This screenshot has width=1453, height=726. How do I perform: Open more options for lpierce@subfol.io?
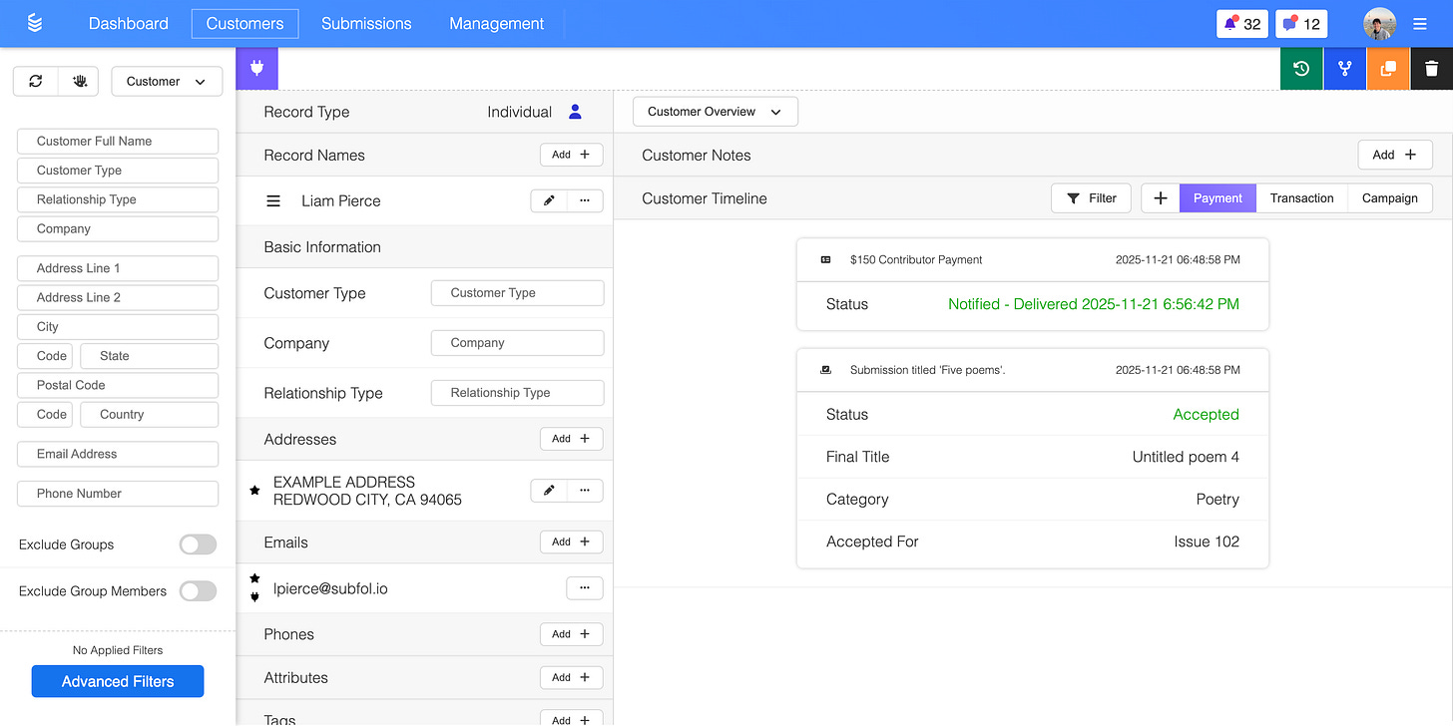point(585,588)
